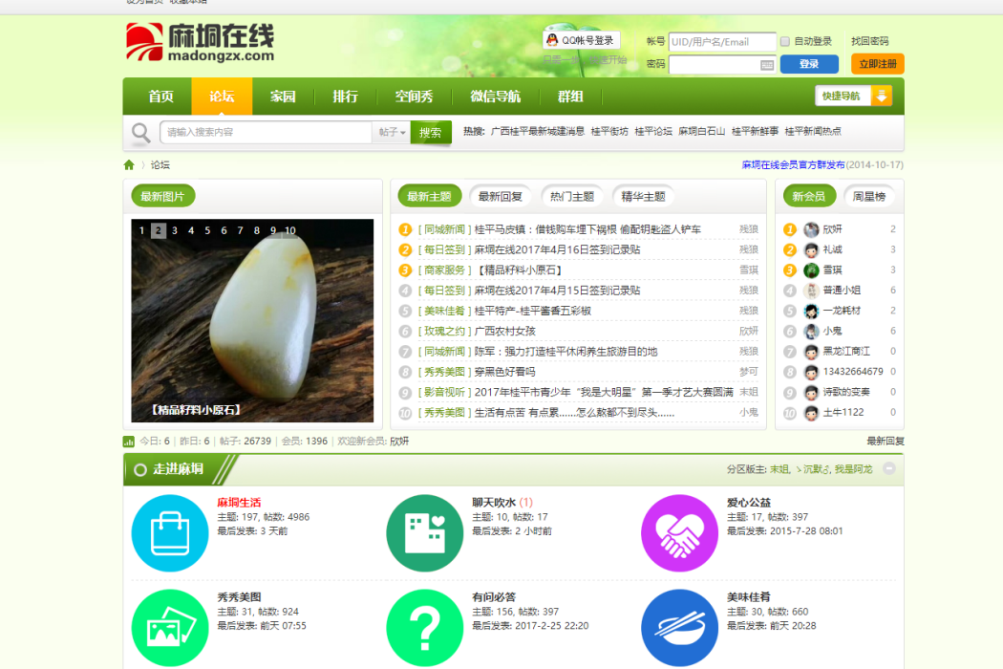
Task: Click the blue 登录 button
Action: (x=809, y=64)
